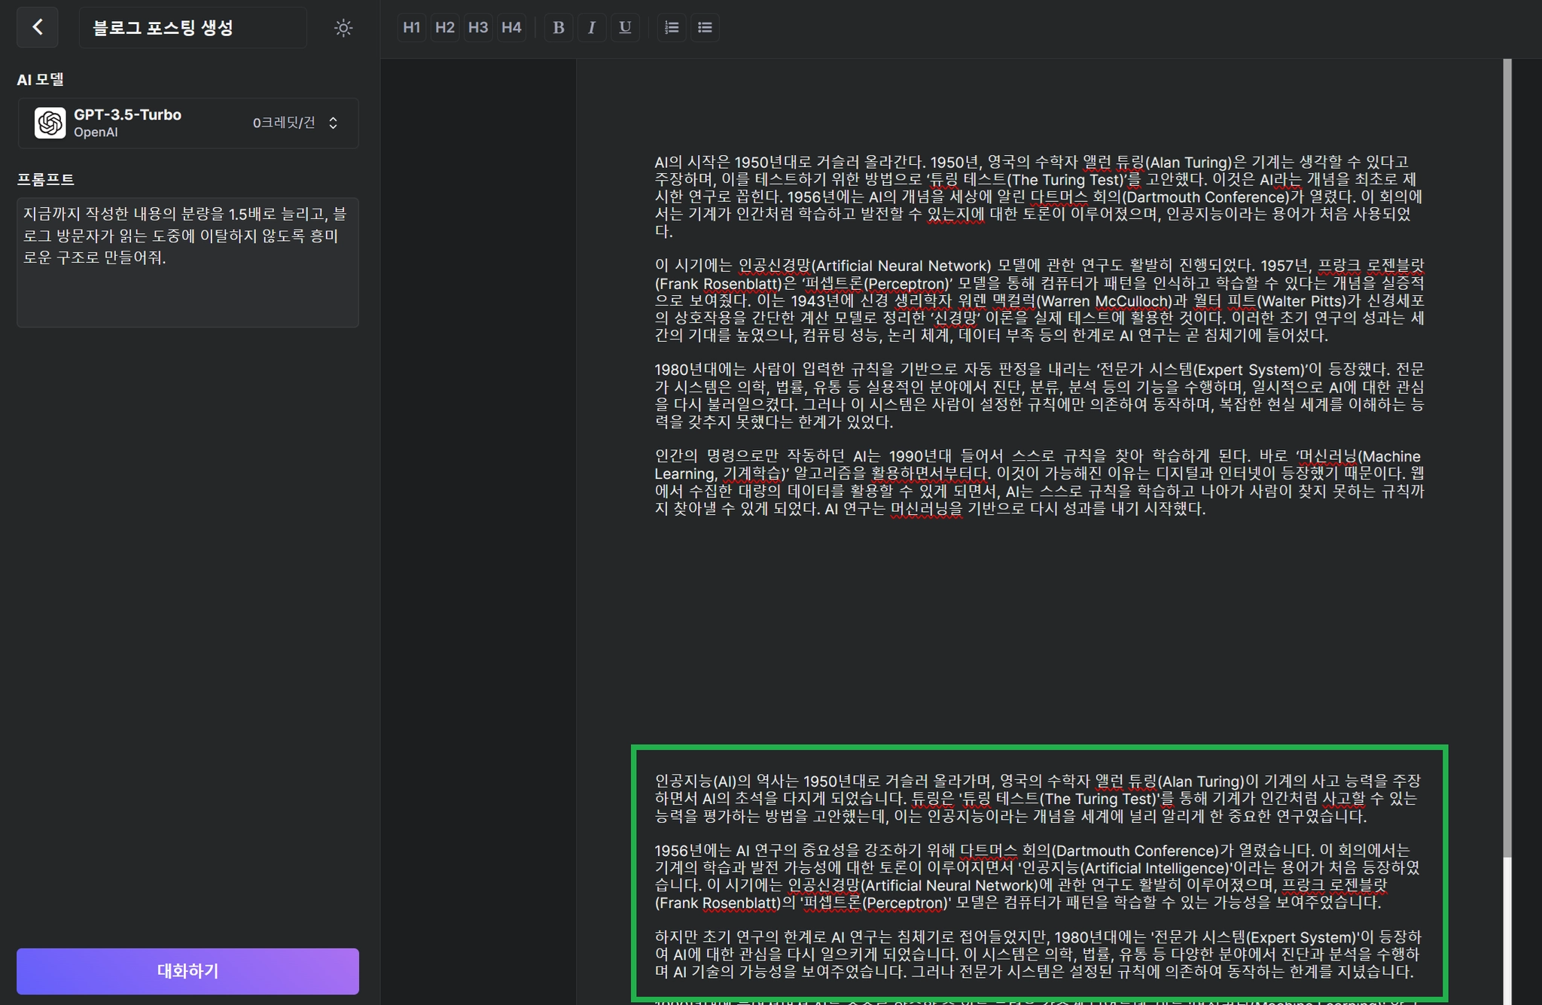Toggle italic formatting

click(x=592, y=28)
